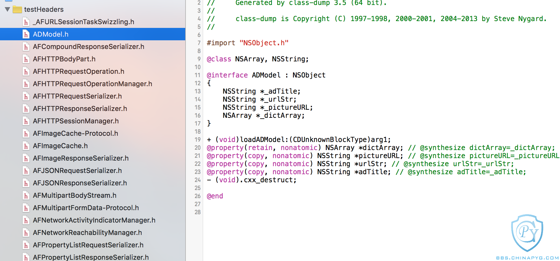Click header icon of AFHTTPRequestOperationManager.h
Screen dimensions: 560x261
click(x=26, y=84)
